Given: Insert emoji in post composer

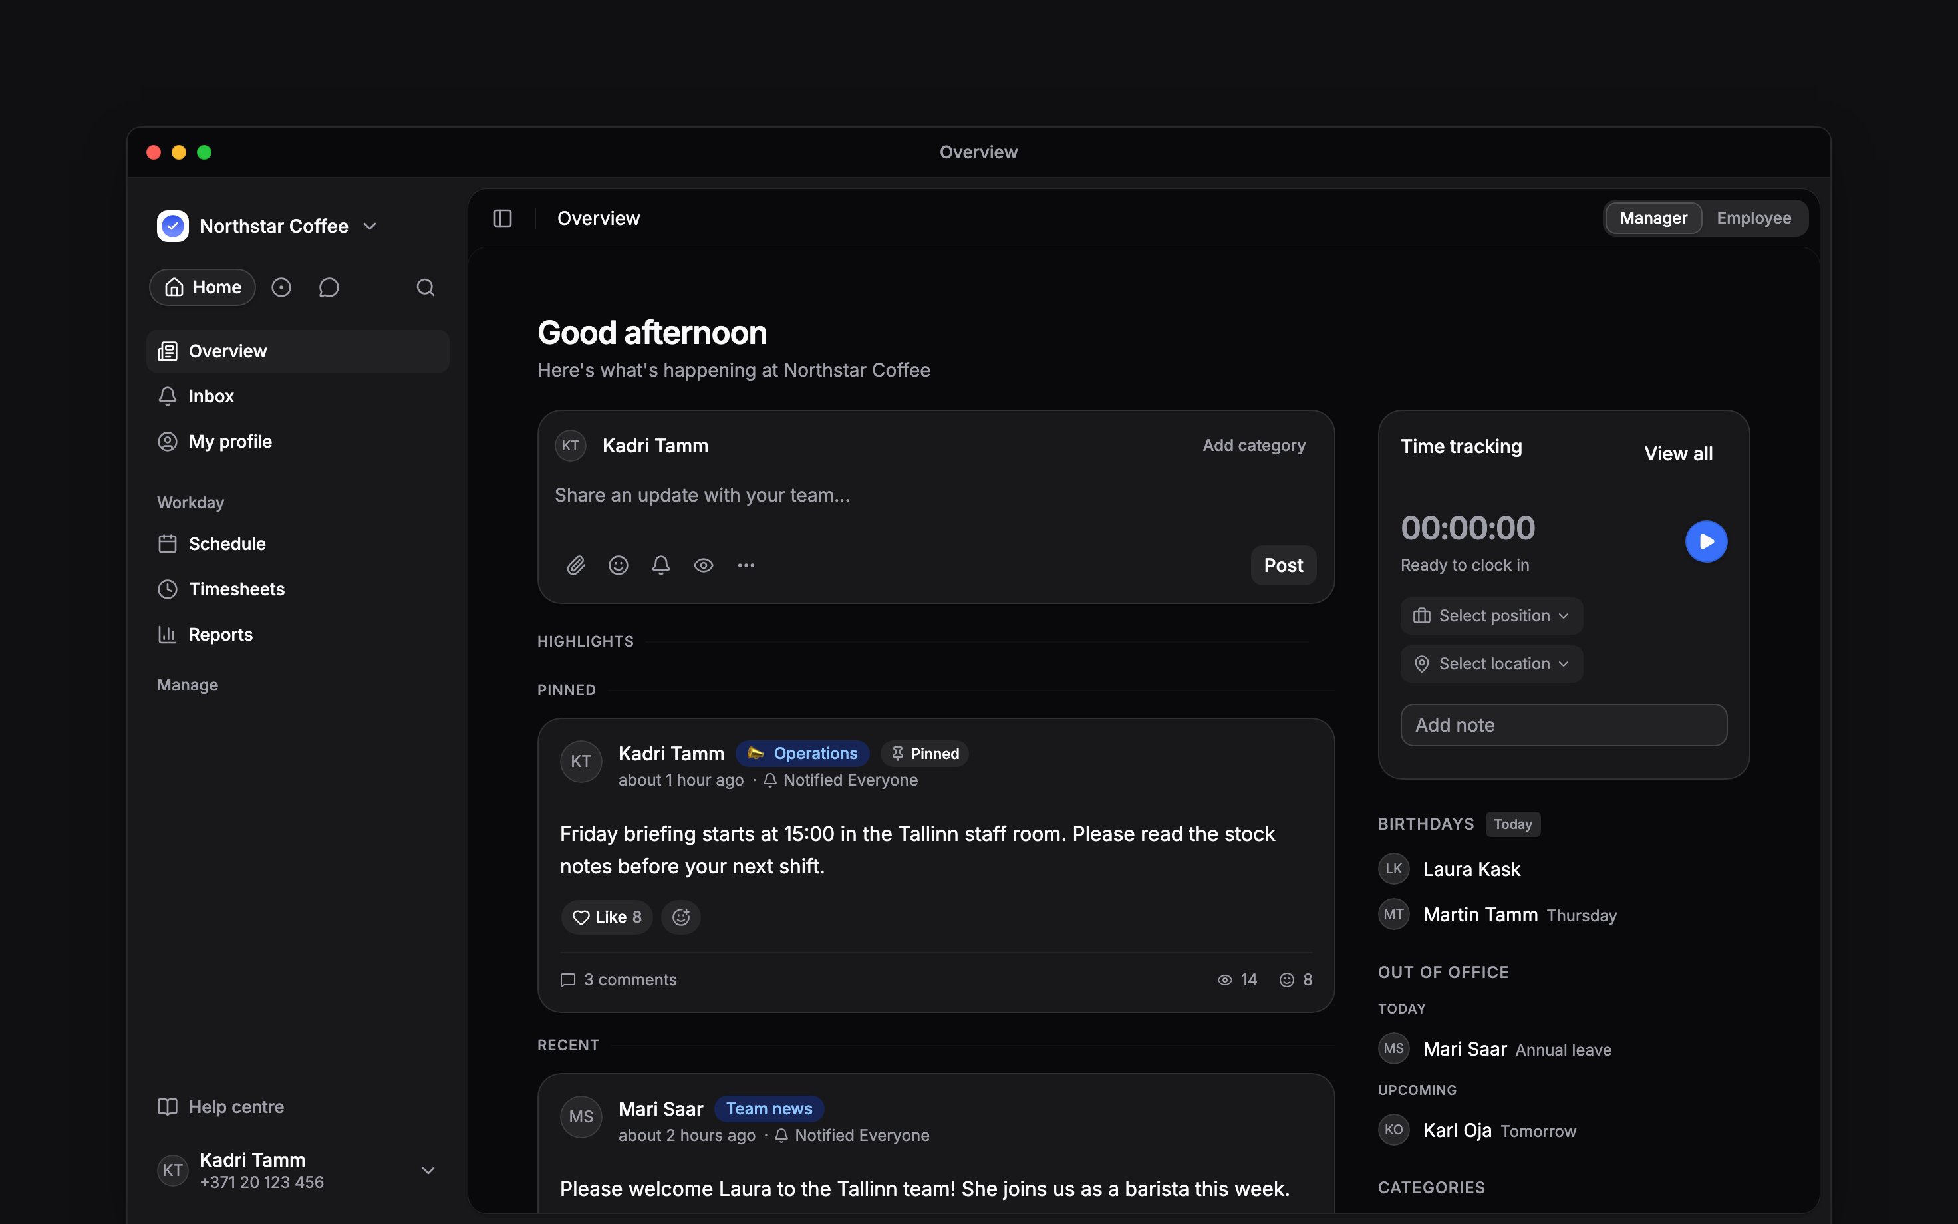Looking at the screenshot, I should point(618,566).
